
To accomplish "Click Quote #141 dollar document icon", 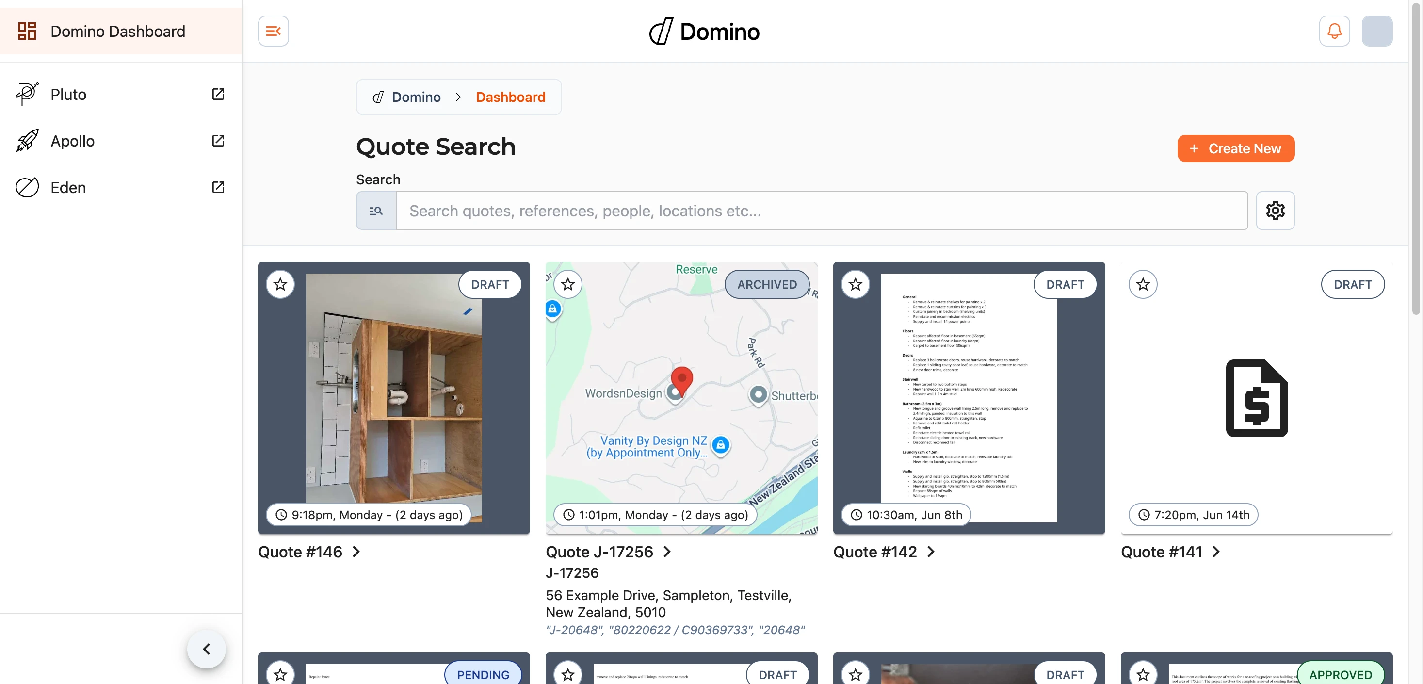I will (x=1256, y=398).
